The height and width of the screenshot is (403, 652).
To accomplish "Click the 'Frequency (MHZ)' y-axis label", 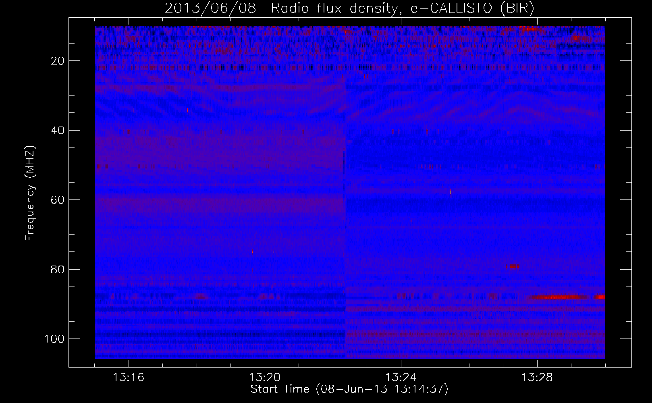I will [30, 193].
